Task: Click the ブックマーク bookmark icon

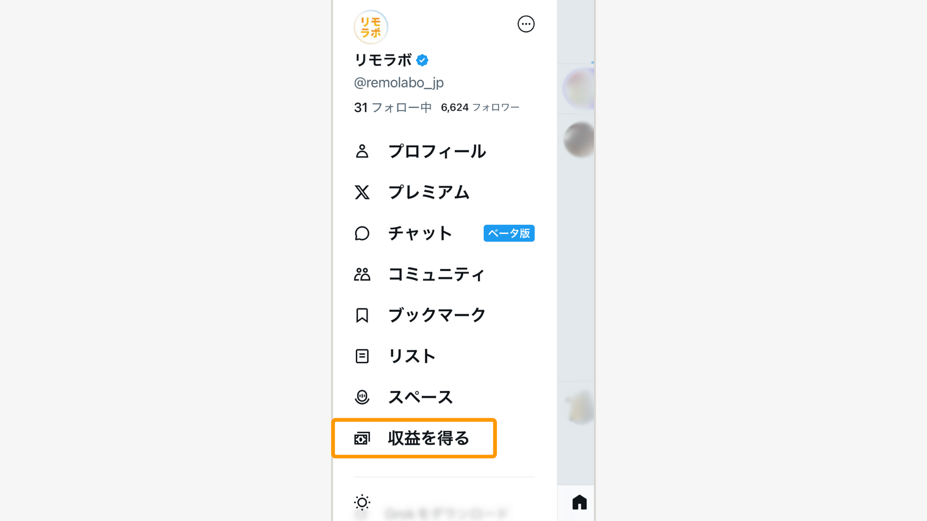Action: (362, 315)
